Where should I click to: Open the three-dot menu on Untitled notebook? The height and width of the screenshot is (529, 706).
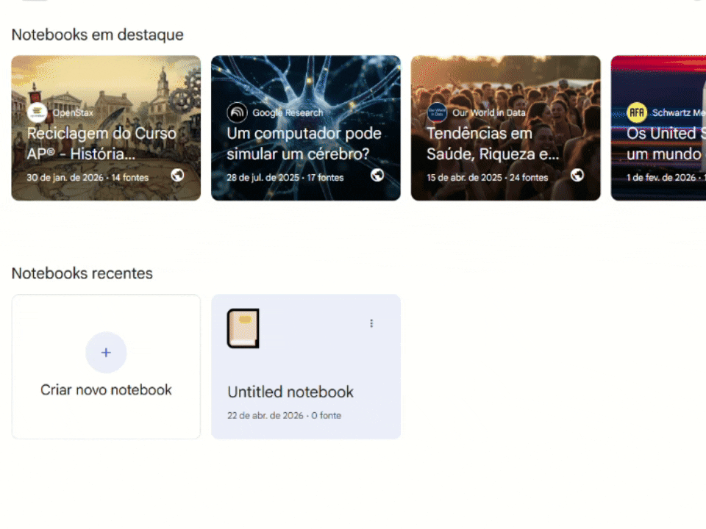point(371,323)
